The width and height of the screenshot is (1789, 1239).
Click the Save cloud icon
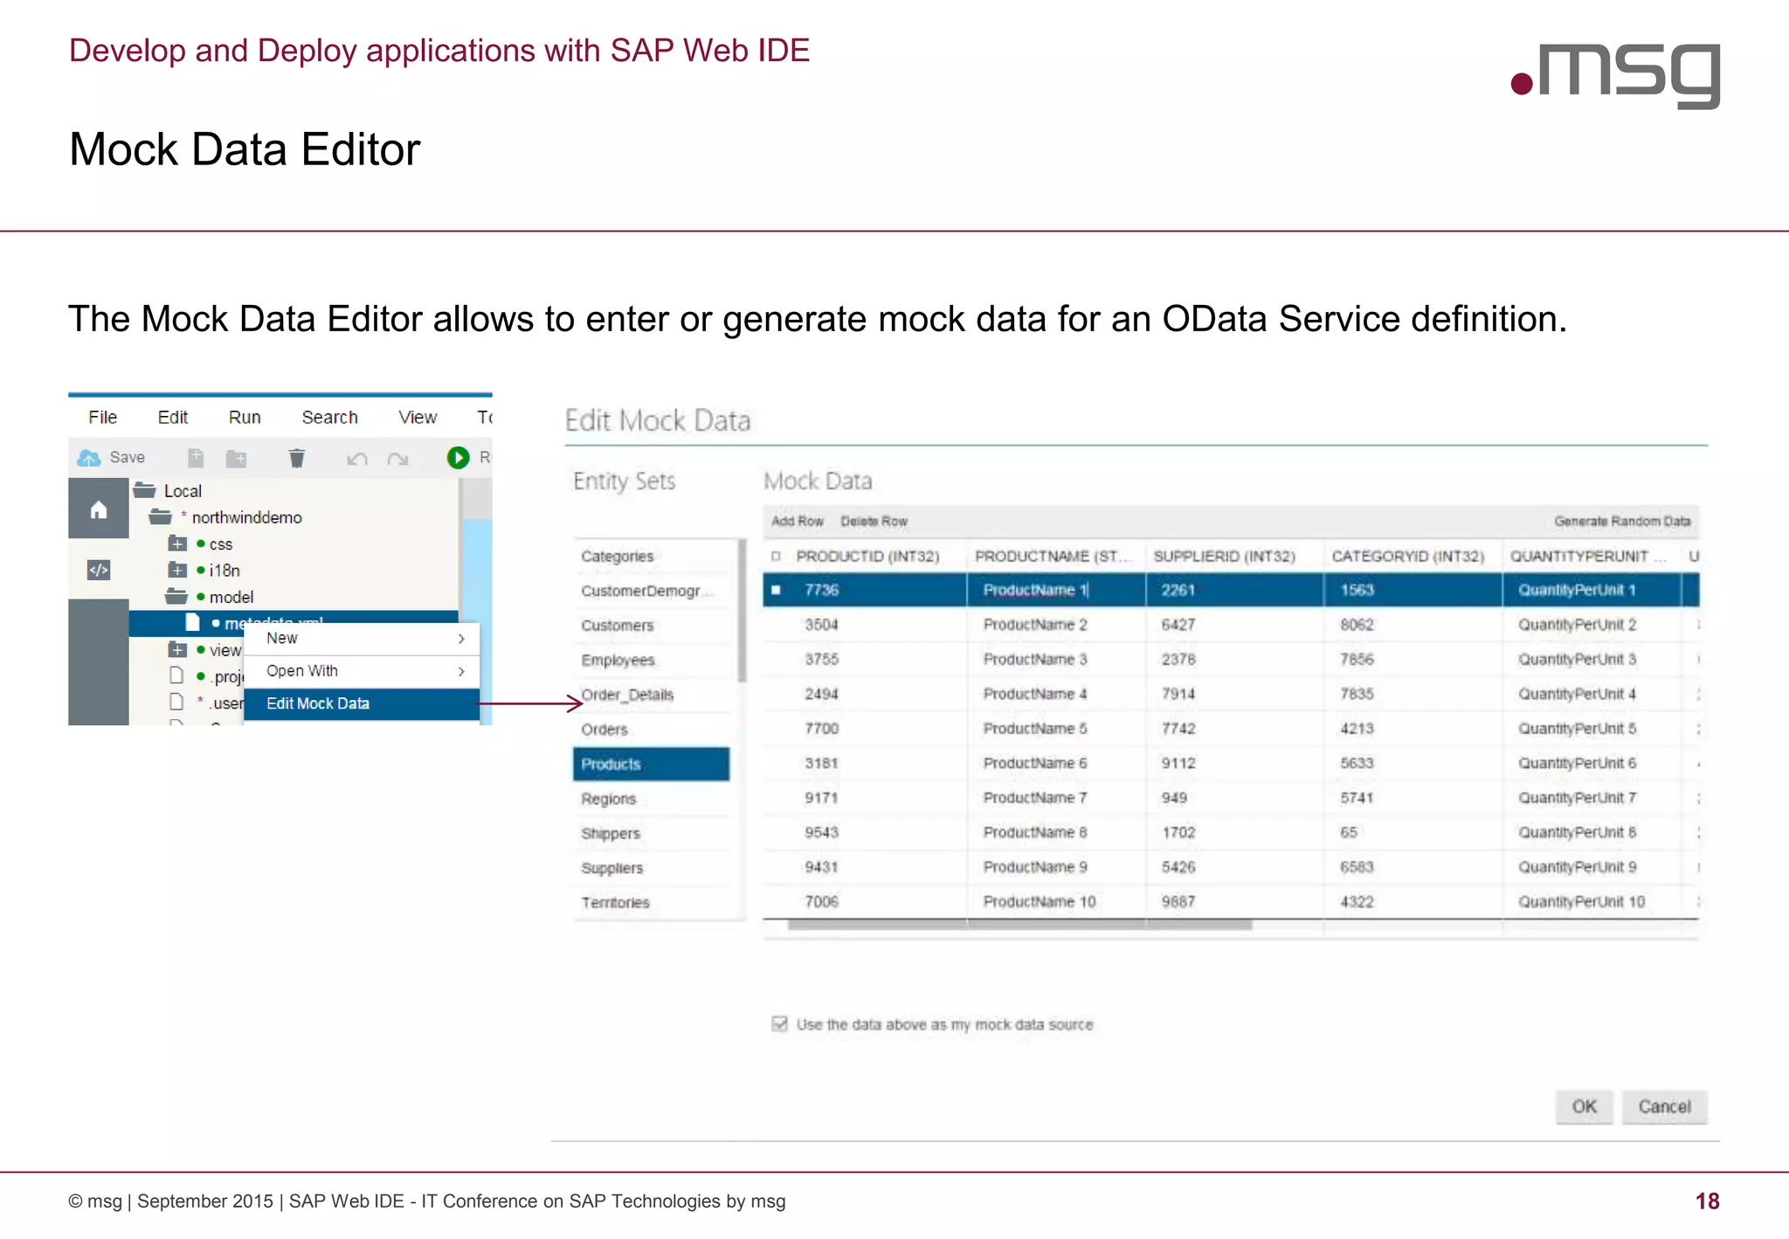(x=89, y=458)
